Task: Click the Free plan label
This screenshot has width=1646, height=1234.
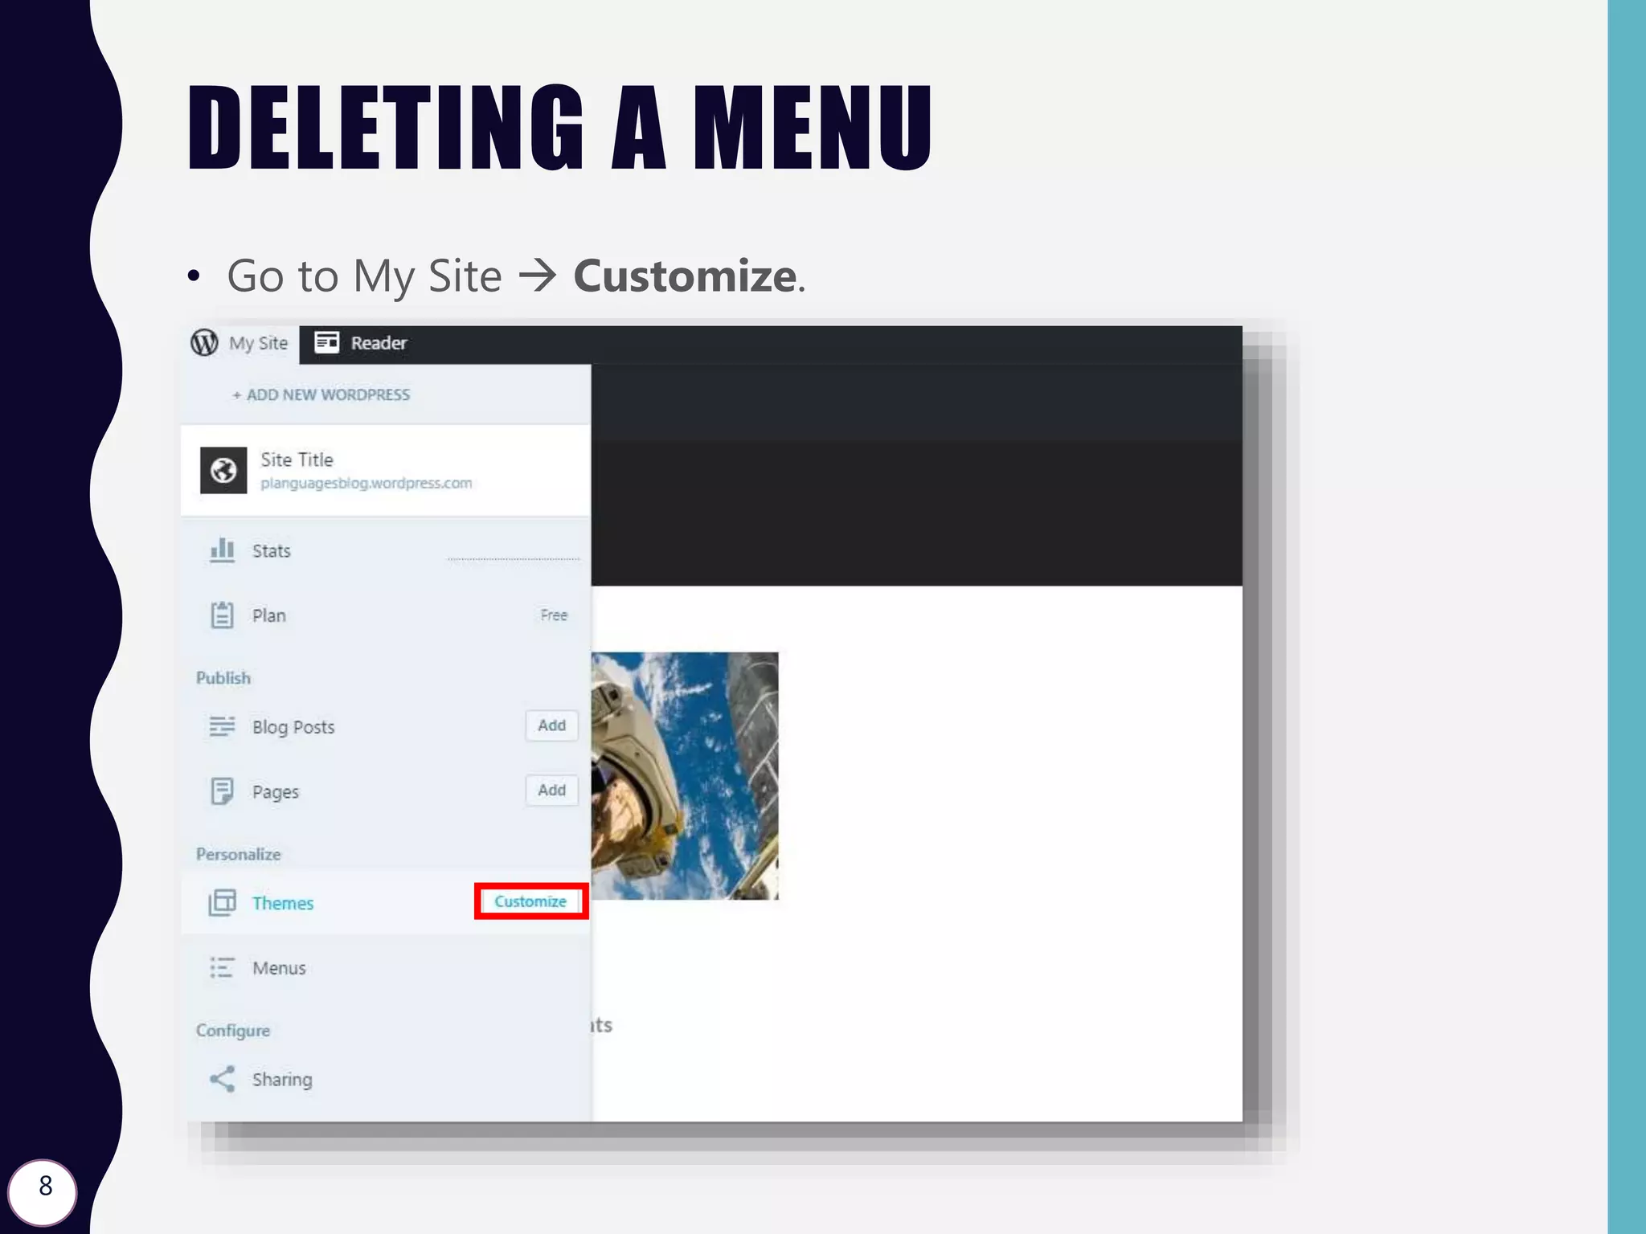Action: point(554,615)
